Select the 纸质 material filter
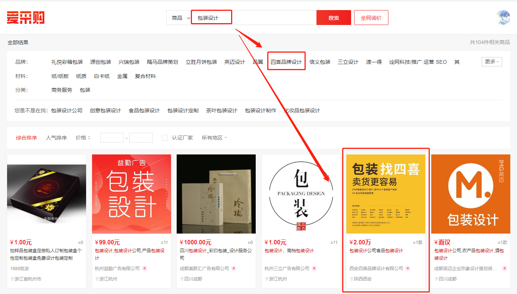 [81, 76]
